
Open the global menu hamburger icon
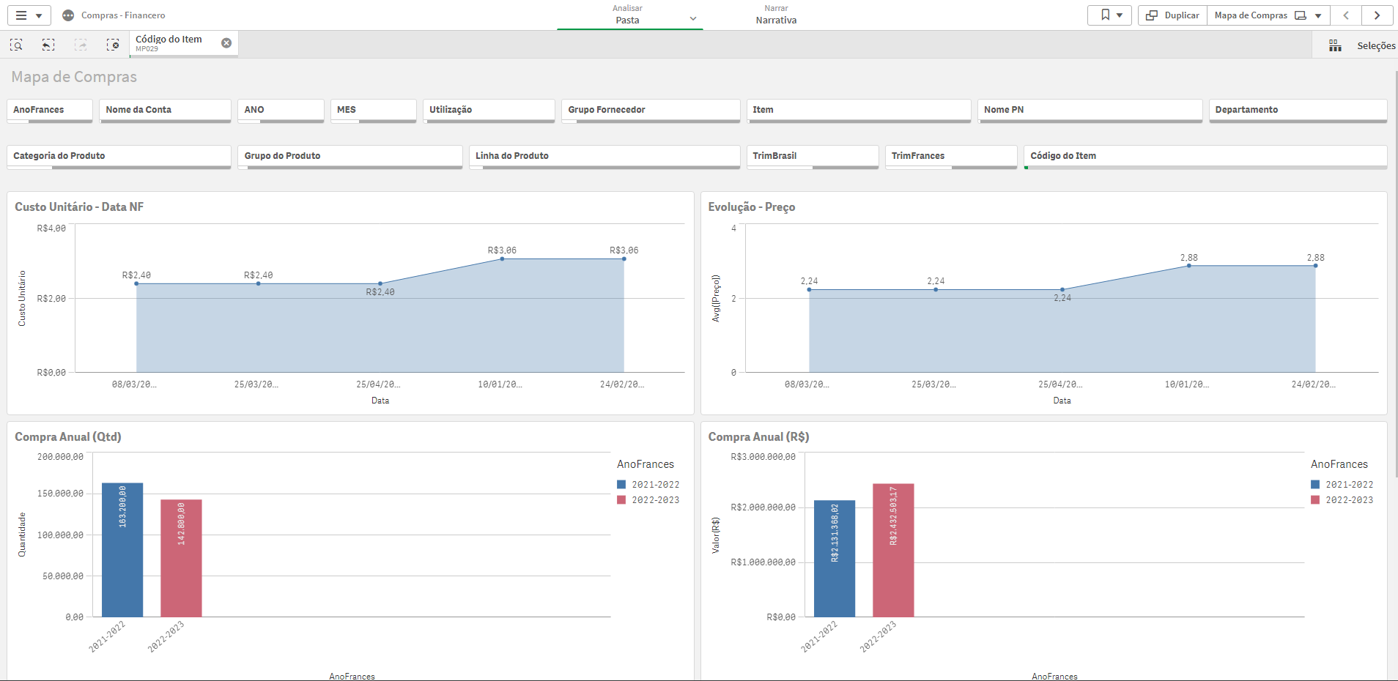pos(20,15)
